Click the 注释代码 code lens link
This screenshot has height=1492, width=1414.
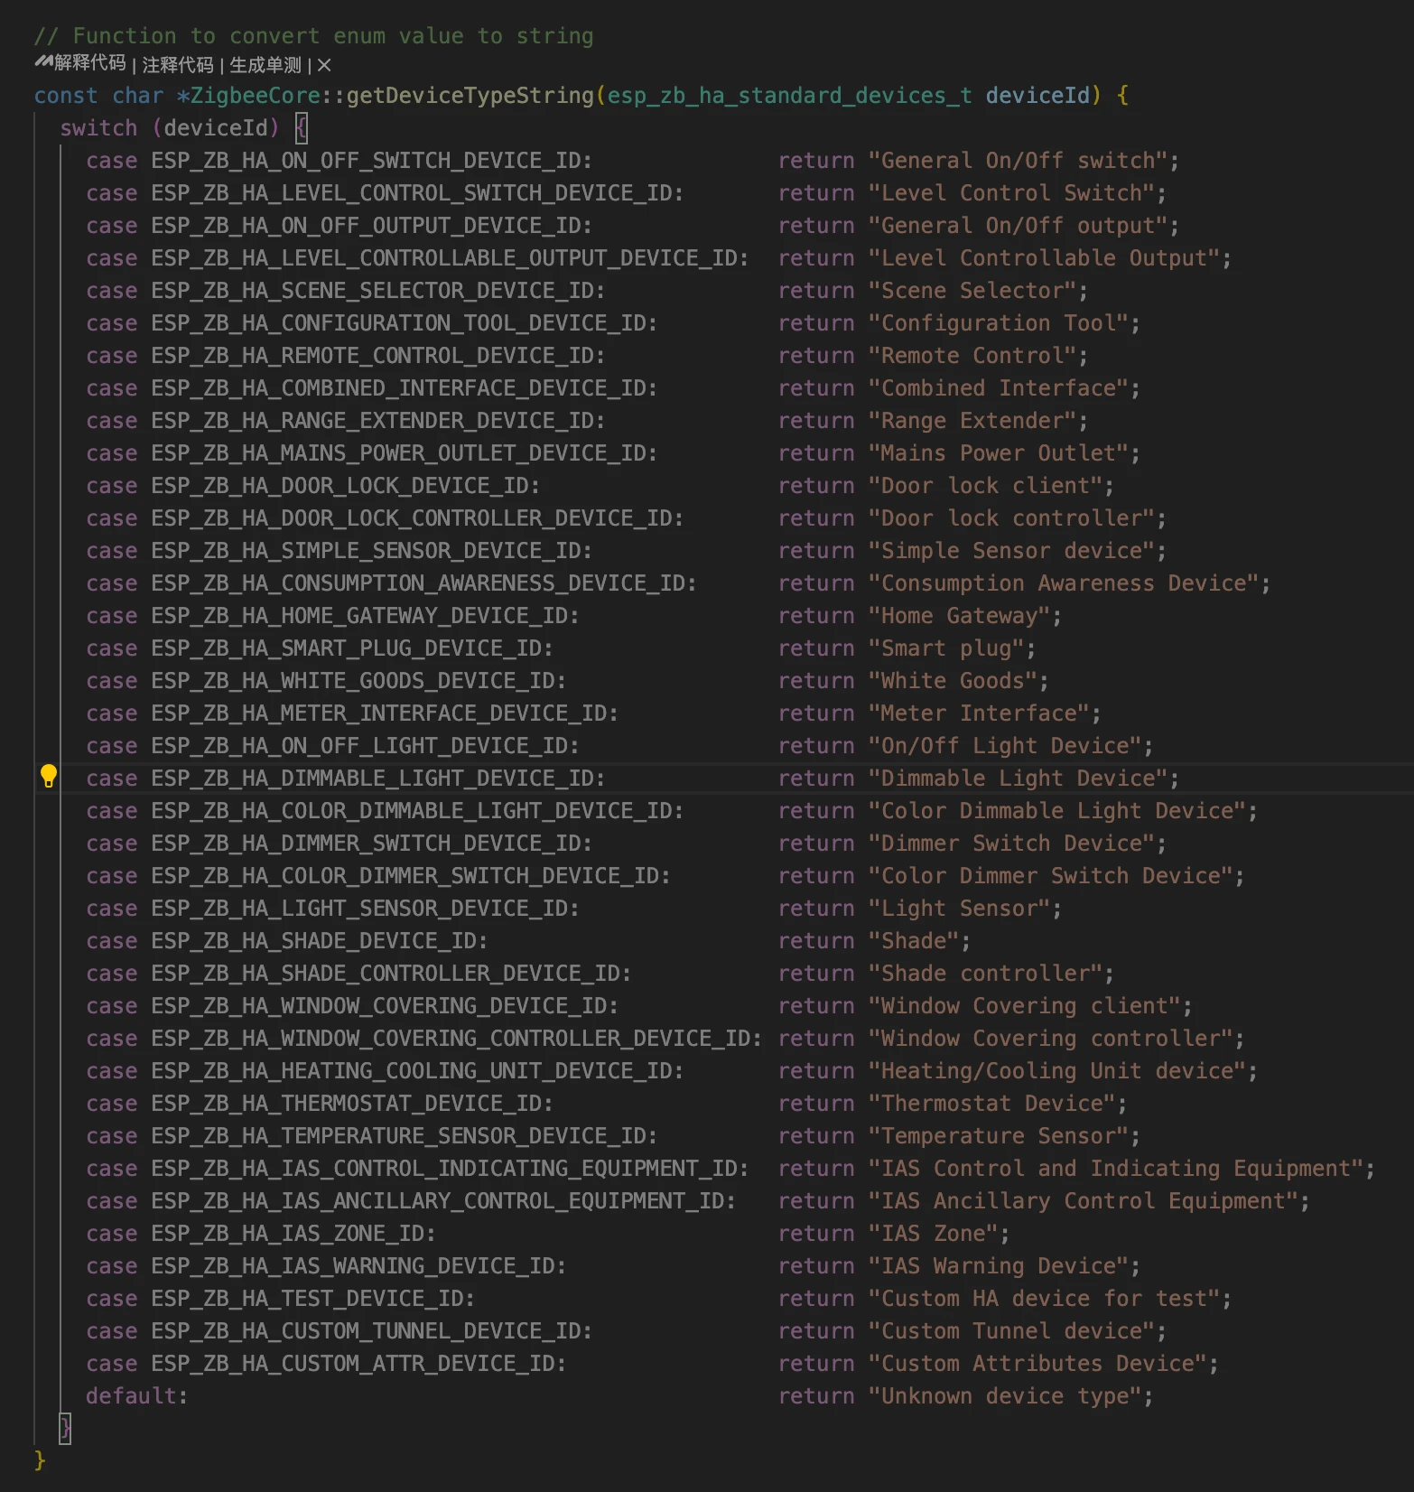click(177, 65)
